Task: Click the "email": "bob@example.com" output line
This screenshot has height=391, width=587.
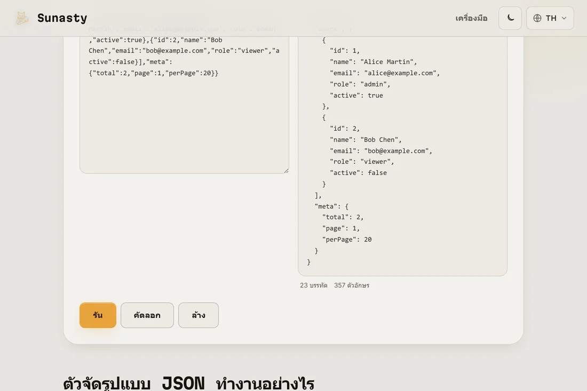Action: coord(380,151)
